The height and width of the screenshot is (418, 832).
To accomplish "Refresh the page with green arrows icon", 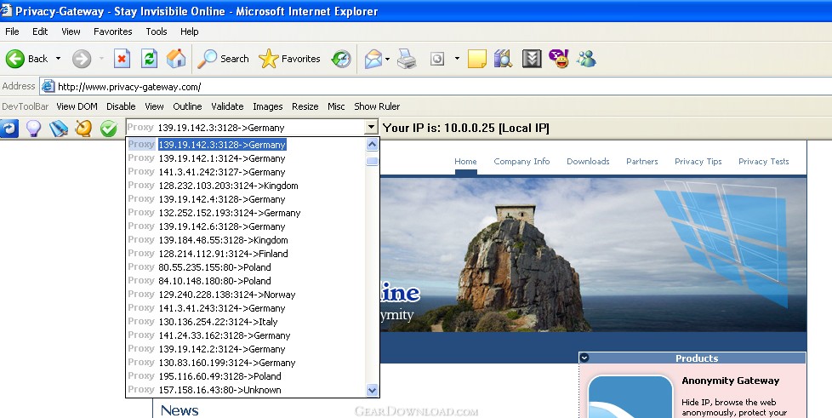I will pyautogui.click(x=149, y=59).
